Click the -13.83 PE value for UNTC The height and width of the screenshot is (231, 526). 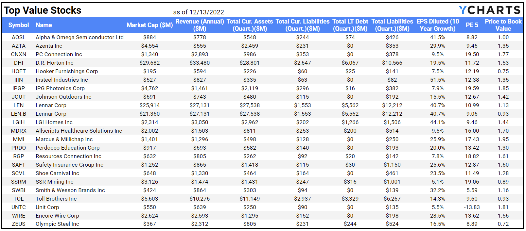472,207
